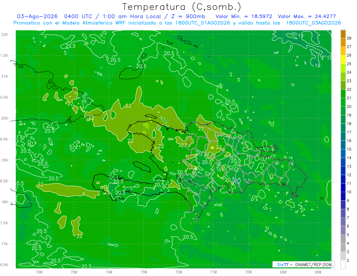The width and height of the screenshot is (357, 276).
Task: Click the legend value 28
Action: point(349,38)
